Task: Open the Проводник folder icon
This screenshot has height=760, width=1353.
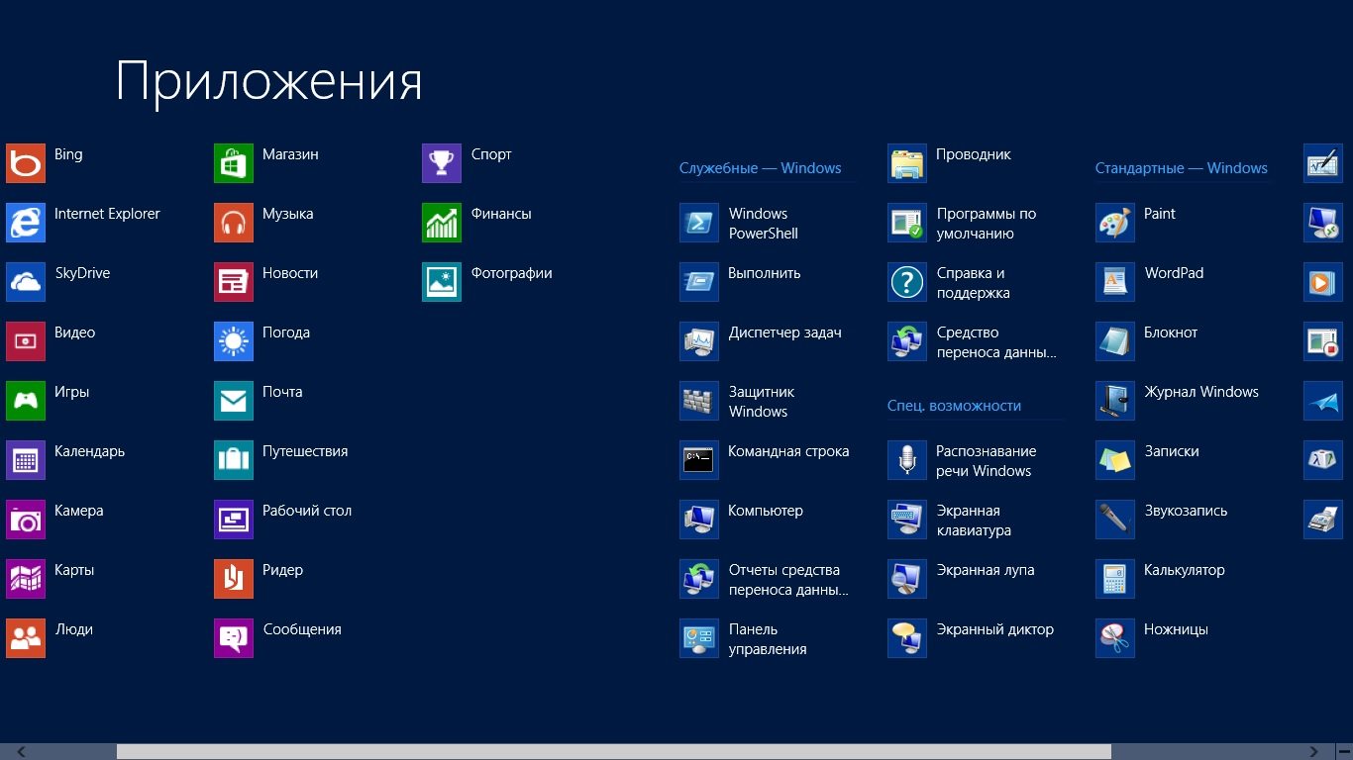Action: (x=907, y=163)
